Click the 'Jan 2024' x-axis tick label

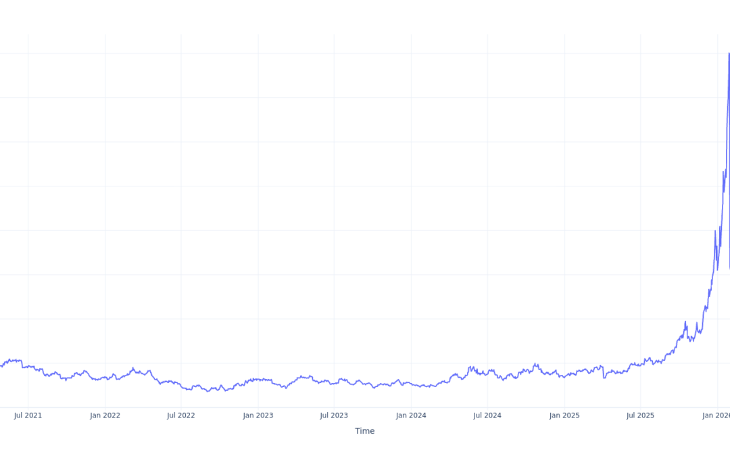click(411, 415)
